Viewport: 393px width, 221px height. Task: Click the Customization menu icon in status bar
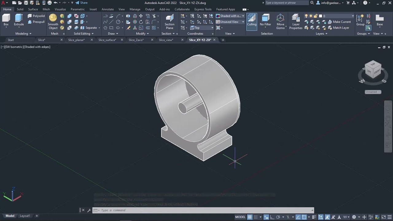pyautogui.click(x=389, y=217)
